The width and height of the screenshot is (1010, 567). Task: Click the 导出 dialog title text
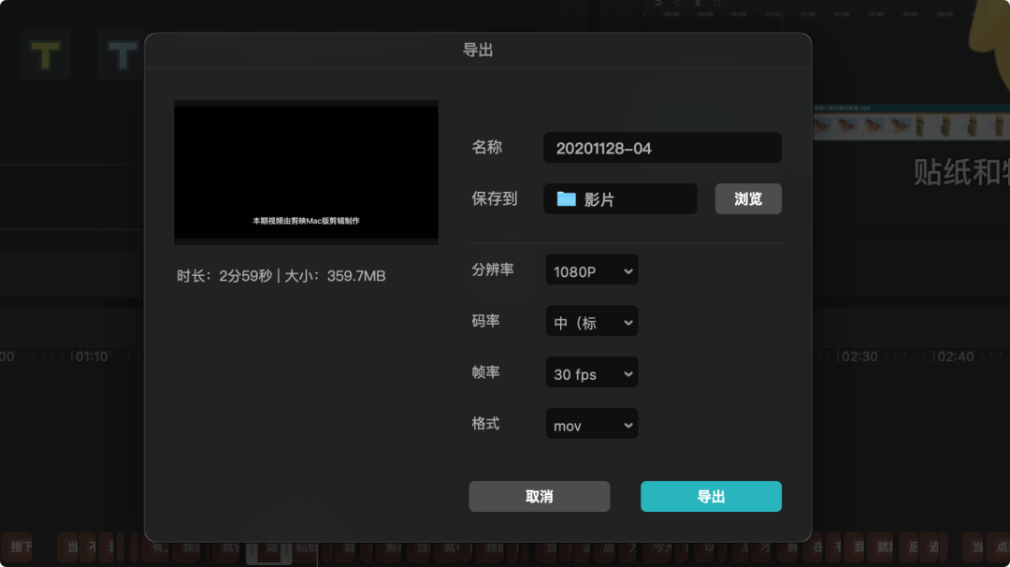coord(478,51)
